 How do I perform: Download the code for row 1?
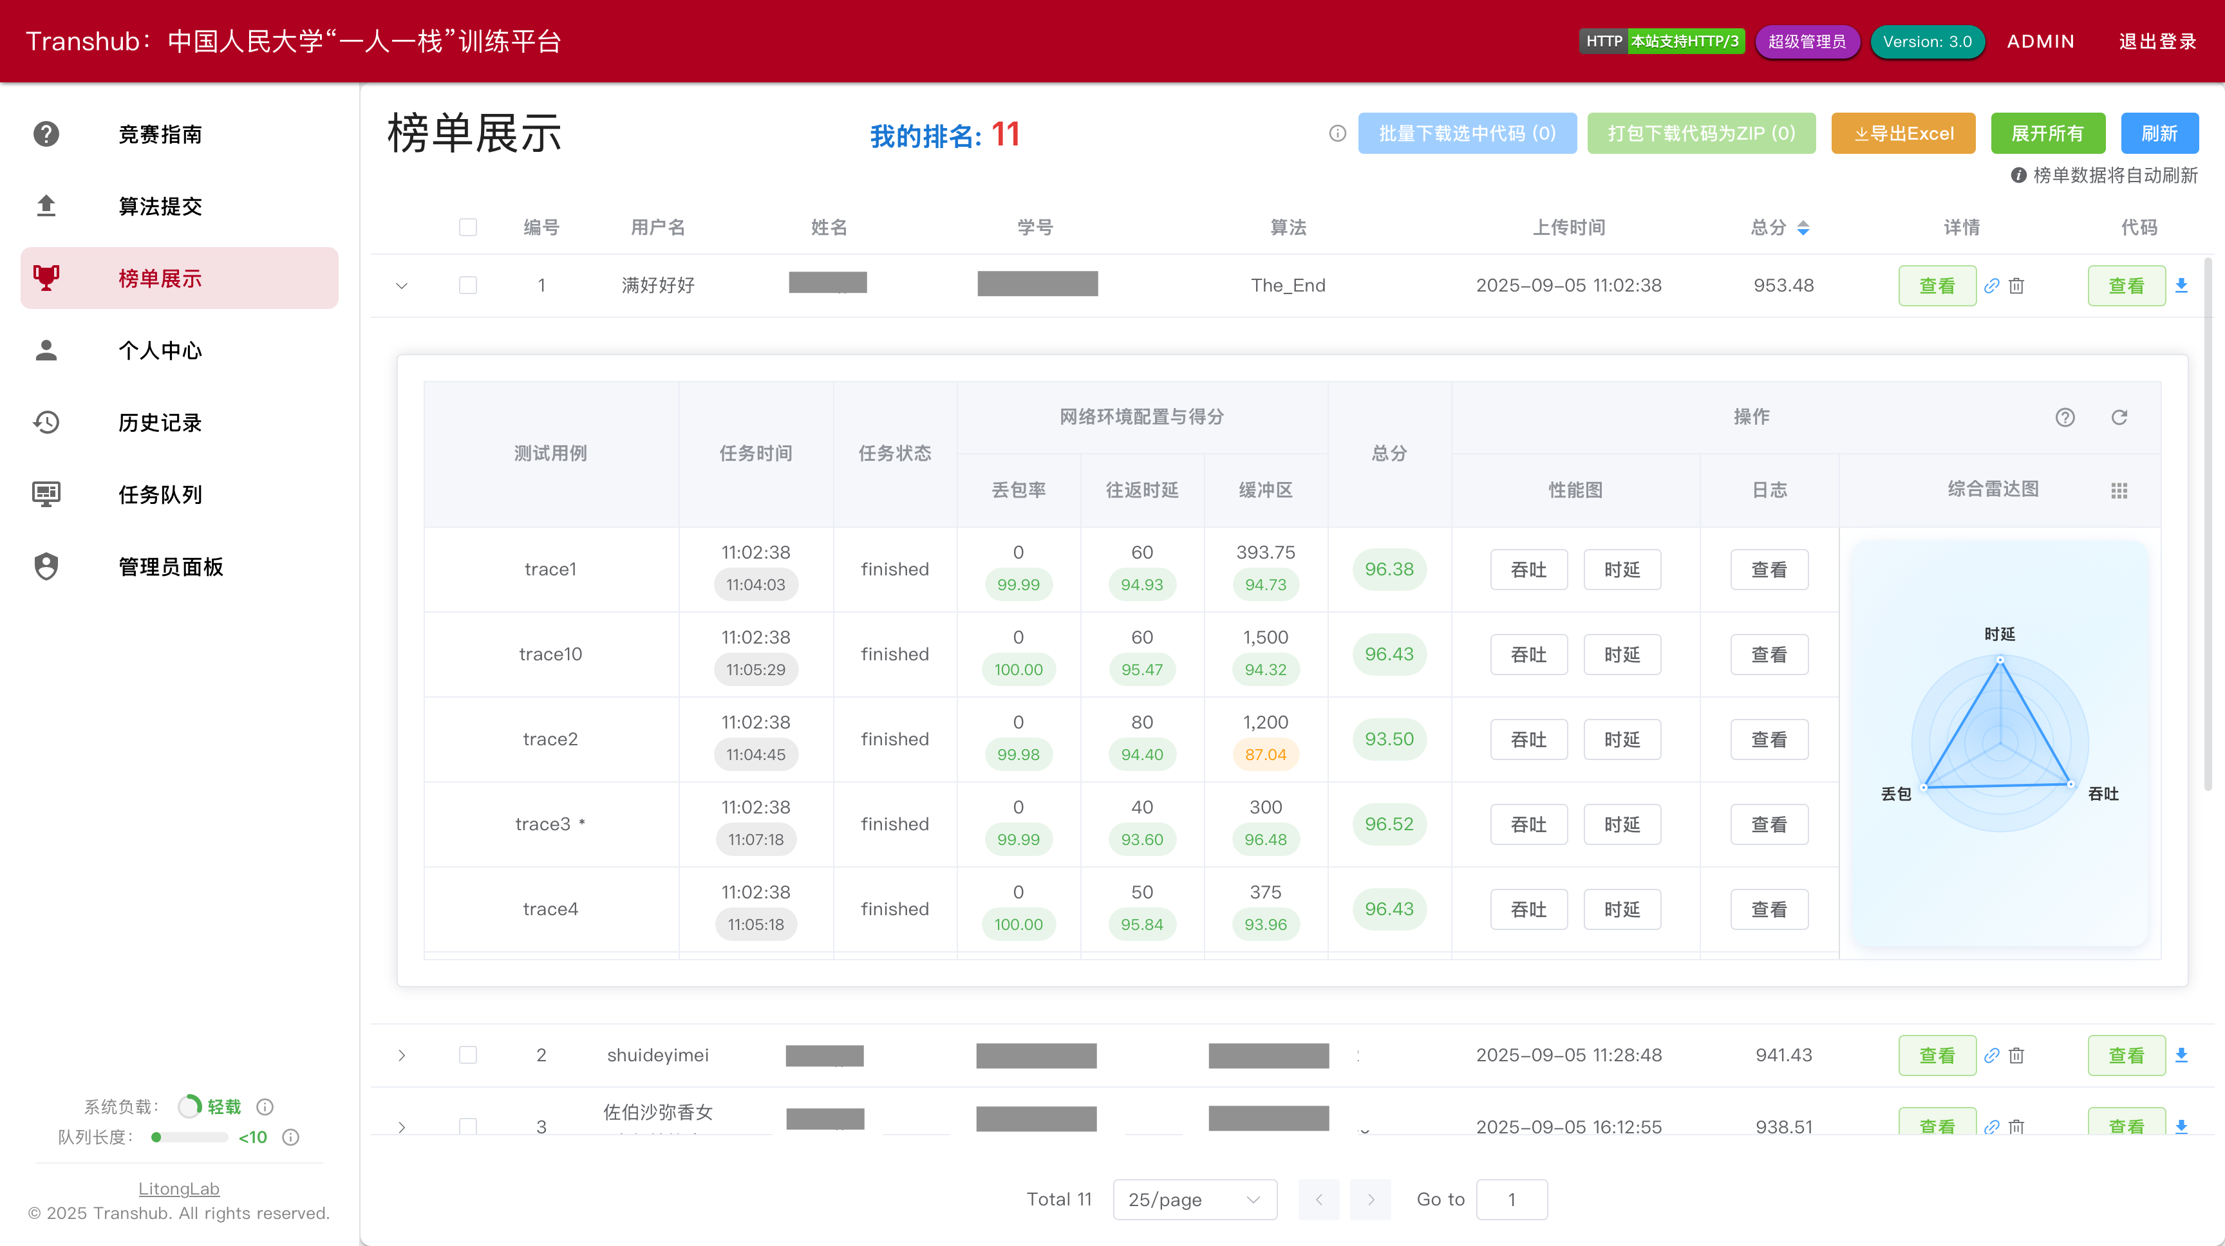point(2181,286)
